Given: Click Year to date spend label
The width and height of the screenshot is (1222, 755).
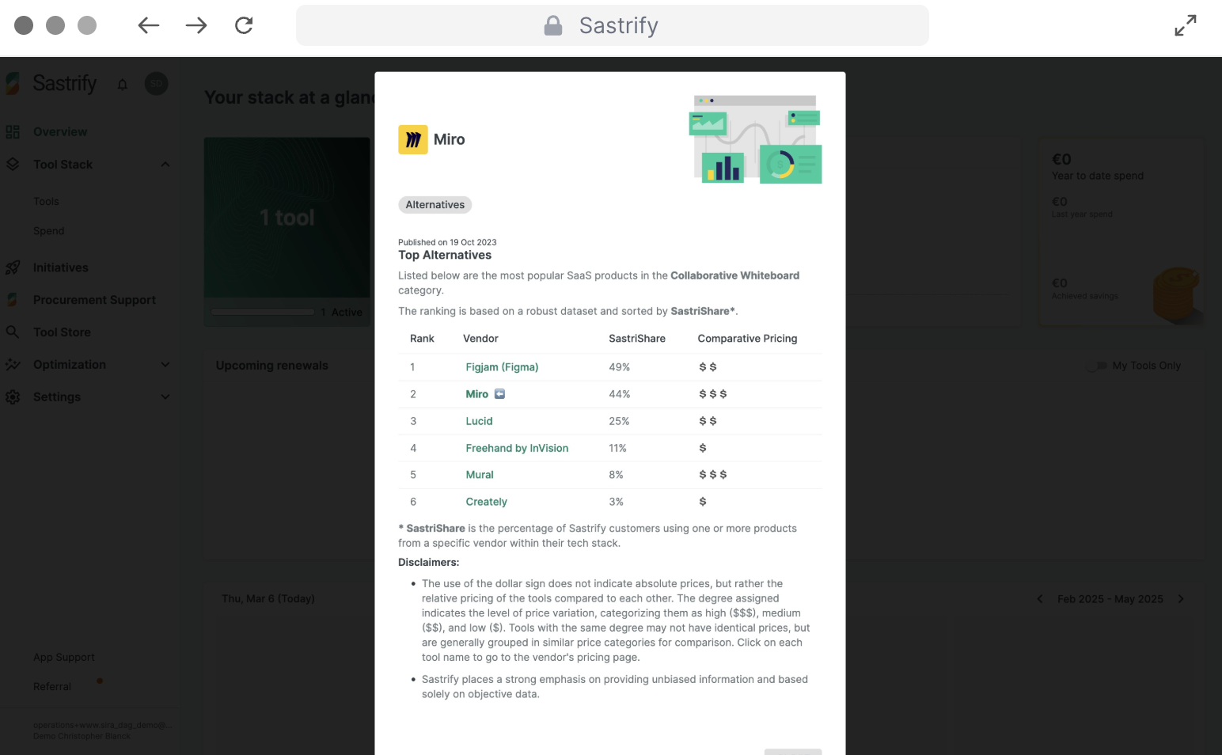Looking at the screenshot, I should 1097,176.
